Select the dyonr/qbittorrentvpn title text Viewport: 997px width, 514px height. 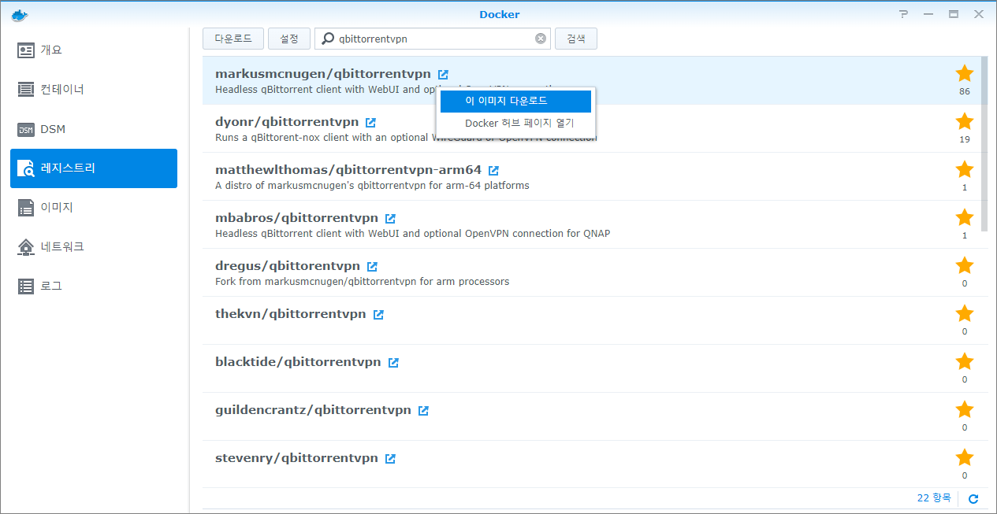point(287,122)
